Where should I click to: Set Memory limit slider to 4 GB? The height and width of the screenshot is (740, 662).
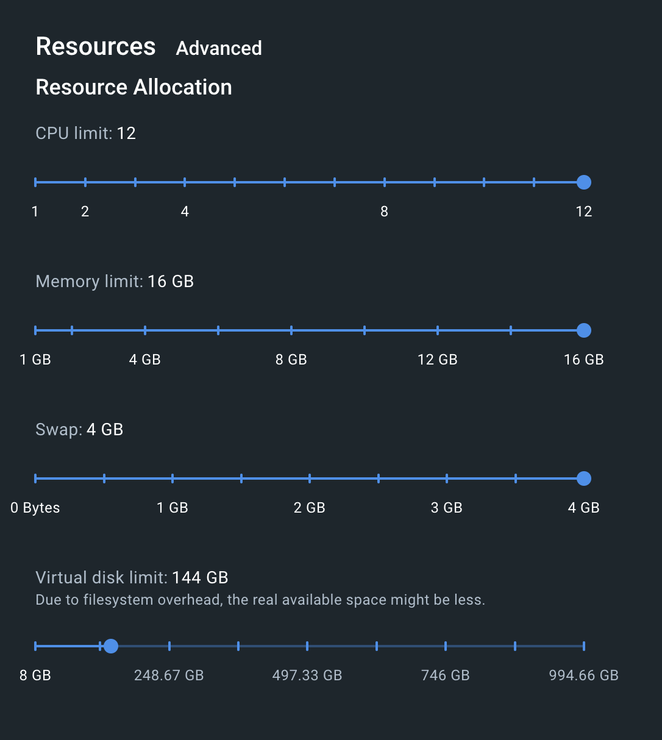(x=145, y=330)
